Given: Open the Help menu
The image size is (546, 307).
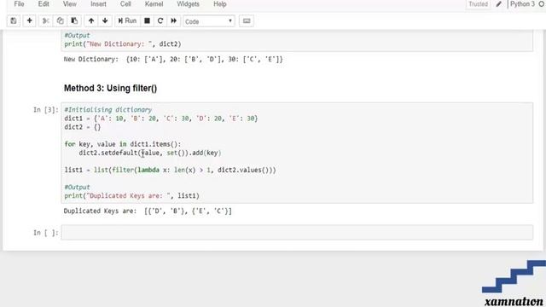Looking at the screenshot, I should [220, 4].
